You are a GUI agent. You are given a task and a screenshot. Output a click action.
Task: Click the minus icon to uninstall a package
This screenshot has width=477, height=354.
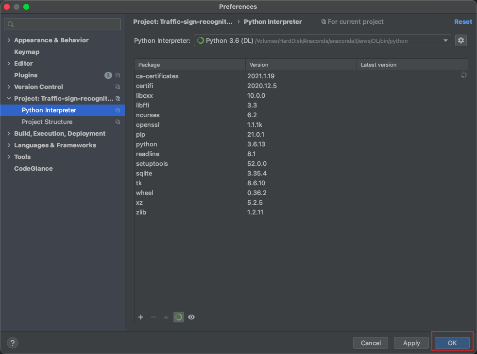[153, 317]
